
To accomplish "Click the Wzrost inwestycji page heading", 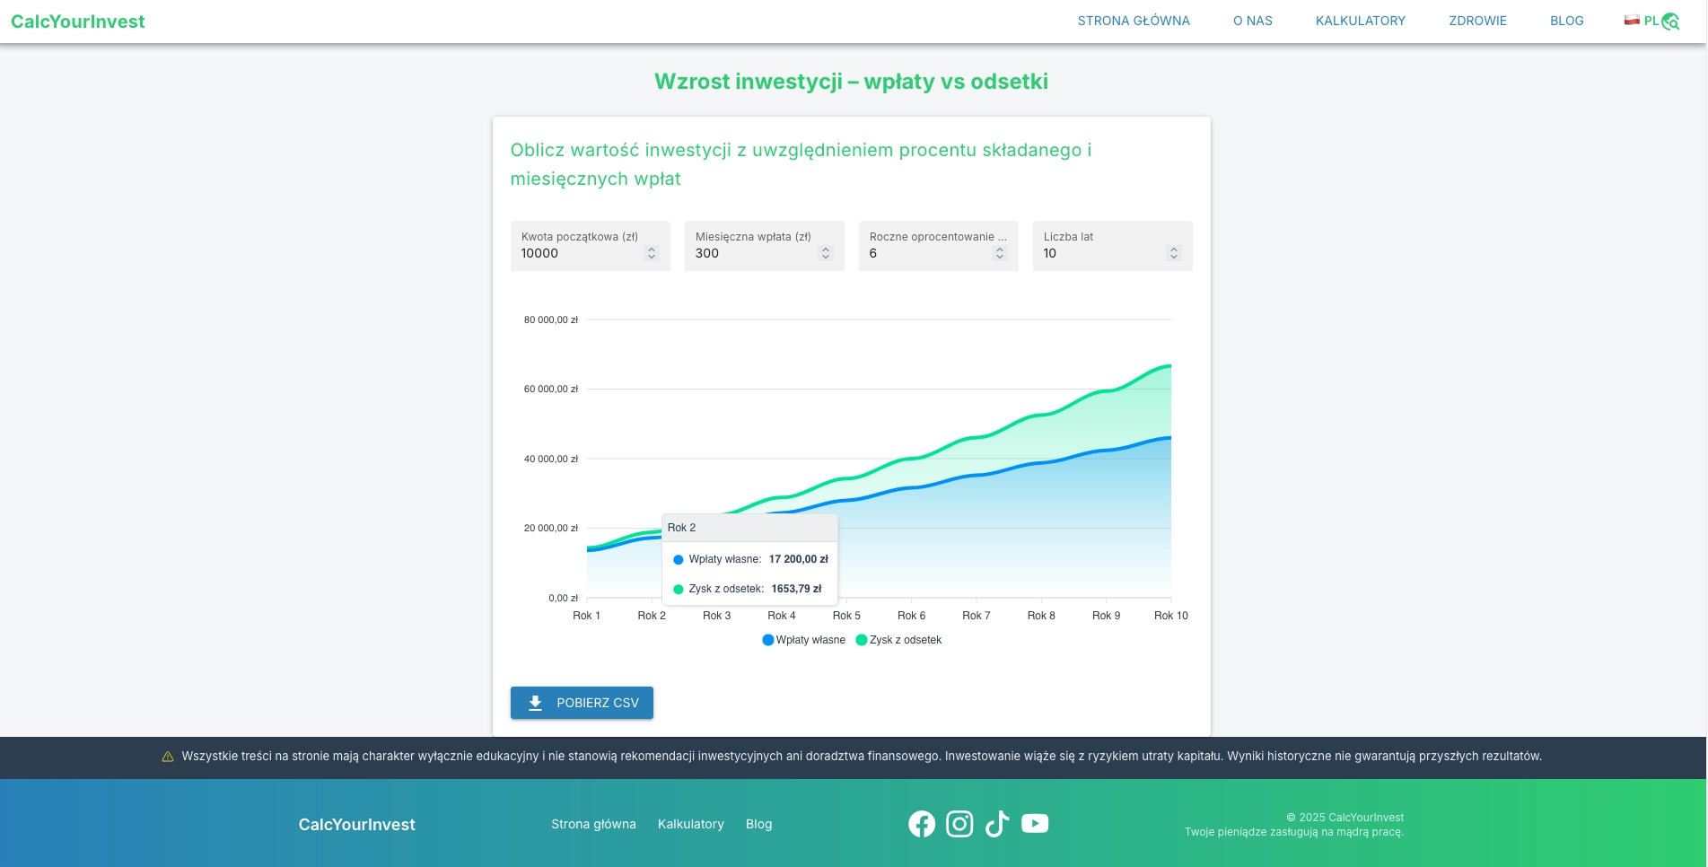I will [x=851, y=82].
